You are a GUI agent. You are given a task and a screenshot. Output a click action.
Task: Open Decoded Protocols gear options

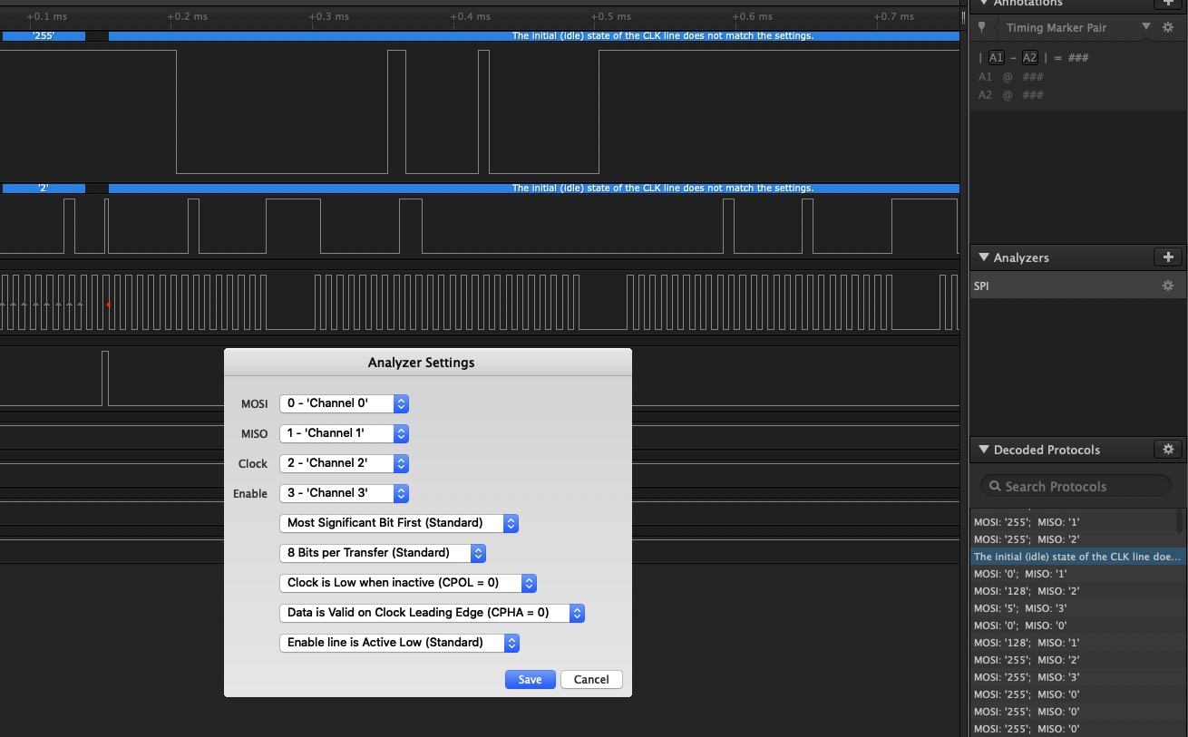click(1168, 450)
